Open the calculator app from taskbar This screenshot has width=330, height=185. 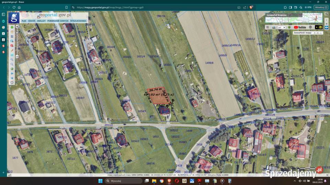(230, 181)
